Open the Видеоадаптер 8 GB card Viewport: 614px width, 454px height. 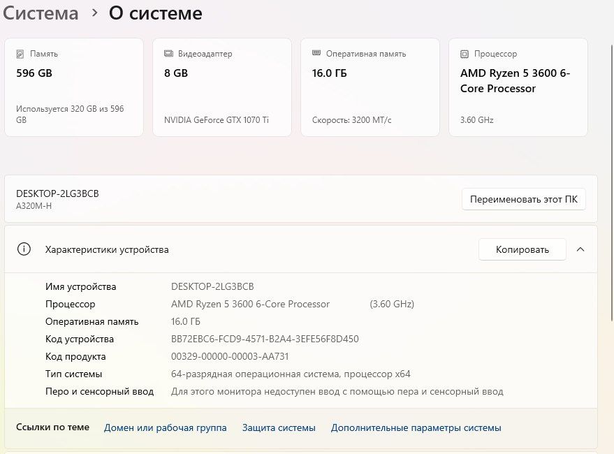coord(222,87)
